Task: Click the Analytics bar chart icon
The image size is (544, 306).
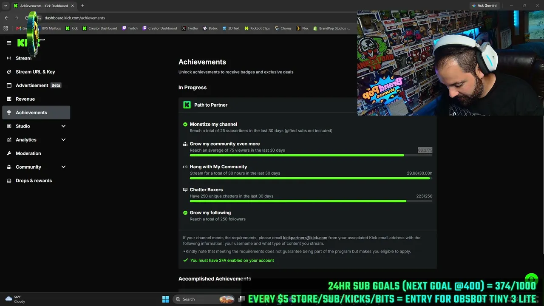Action: click(9, 140)
